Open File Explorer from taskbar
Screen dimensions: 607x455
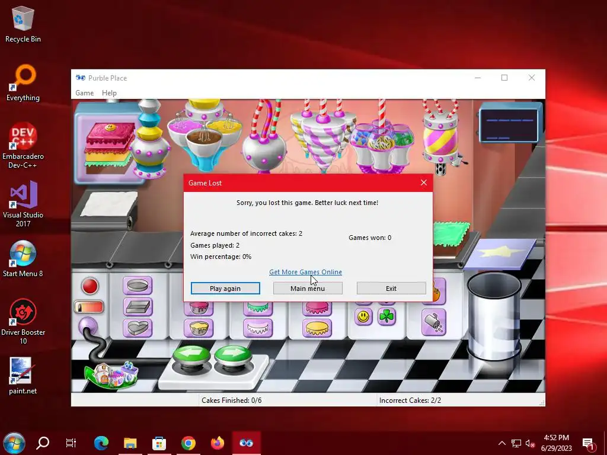[130, 443]
